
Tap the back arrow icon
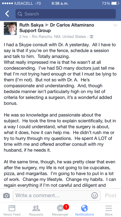point(7,14)
